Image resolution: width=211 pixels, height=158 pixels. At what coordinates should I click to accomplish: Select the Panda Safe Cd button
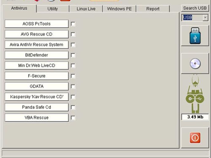[x=37, y=107]
